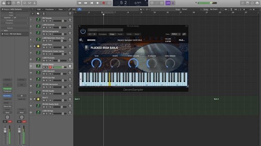Open the Drag No Overlap dropdown
This screenshot has height=146, width=261.
[x=216, y=9]
